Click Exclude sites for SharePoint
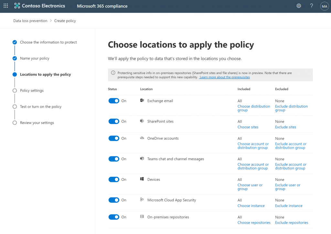Screen dimensions: 331x234 click(285, 127)
